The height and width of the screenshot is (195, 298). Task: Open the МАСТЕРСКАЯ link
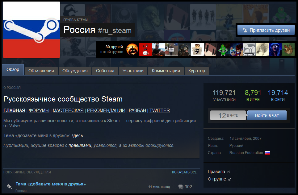pyautogui.click(x=68, y=110)
